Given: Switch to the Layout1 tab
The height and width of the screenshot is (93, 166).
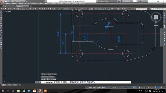Looking at the screenshot, I should coord(9,85).
